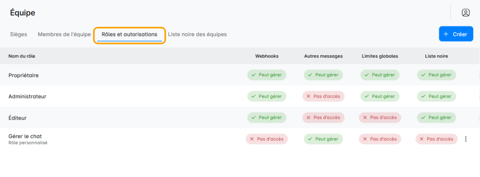This screenshot has width=480, height=177.
Task: Click Propriétaire's Liste noire Peut gérer badge
Action: coord(437,75)
